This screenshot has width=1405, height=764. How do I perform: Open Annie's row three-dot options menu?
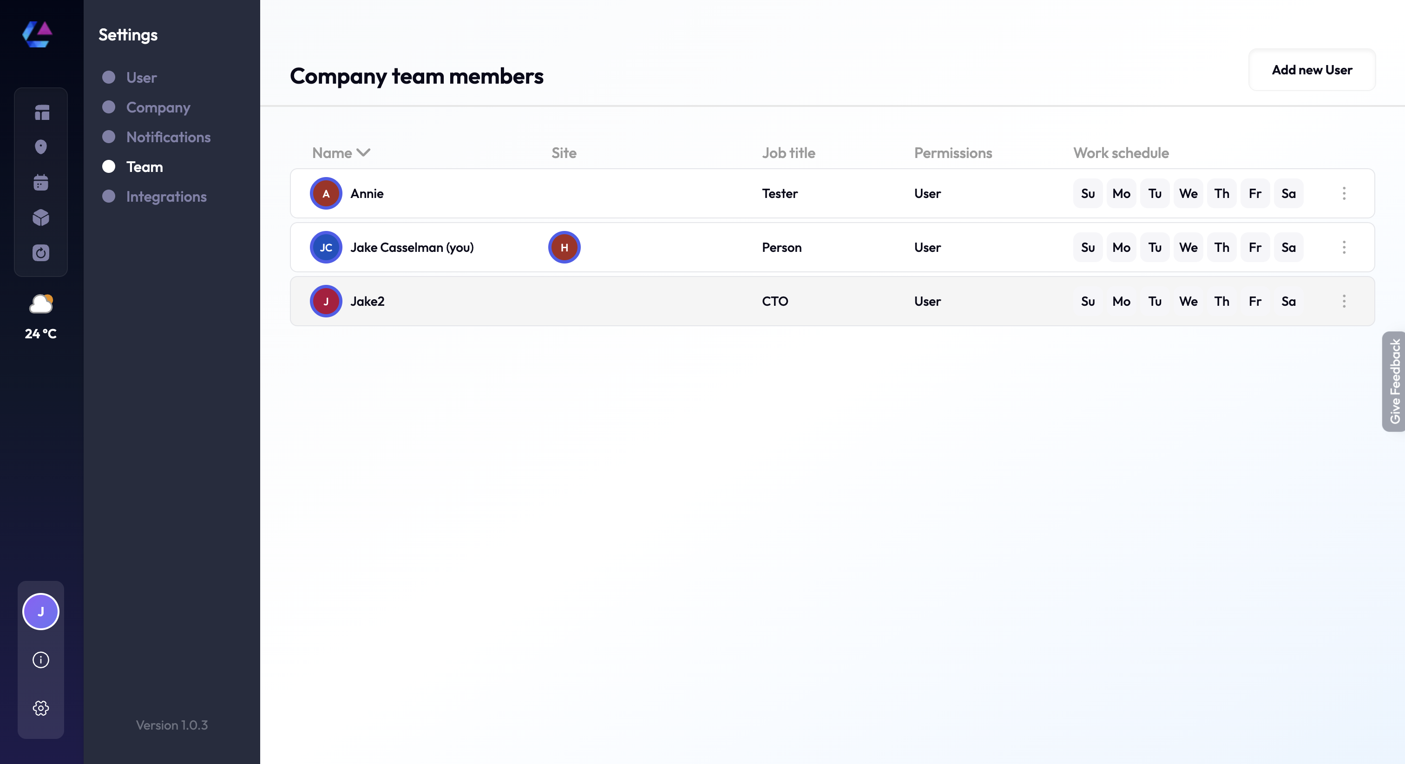pos(1344,193)
